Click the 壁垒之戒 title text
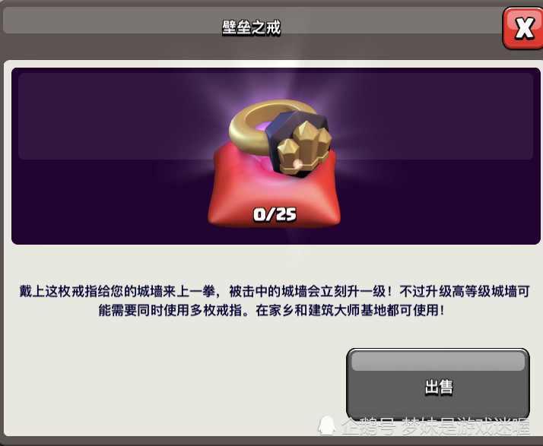The height and width of the screenshot is (446, 543). coord(252,27)
